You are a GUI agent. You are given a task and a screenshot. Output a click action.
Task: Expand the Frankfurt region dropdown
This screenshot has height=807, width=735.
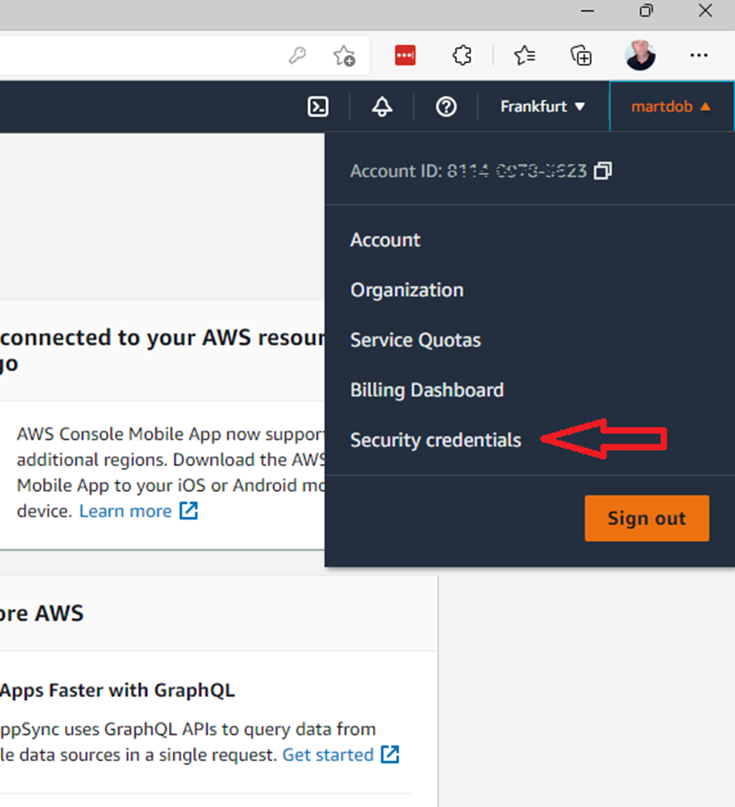(543, 107)
